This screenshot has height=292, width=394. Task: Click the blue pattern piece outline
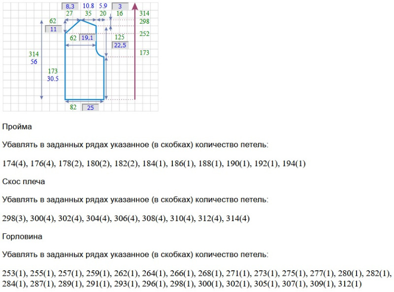[x=66, y=74]
